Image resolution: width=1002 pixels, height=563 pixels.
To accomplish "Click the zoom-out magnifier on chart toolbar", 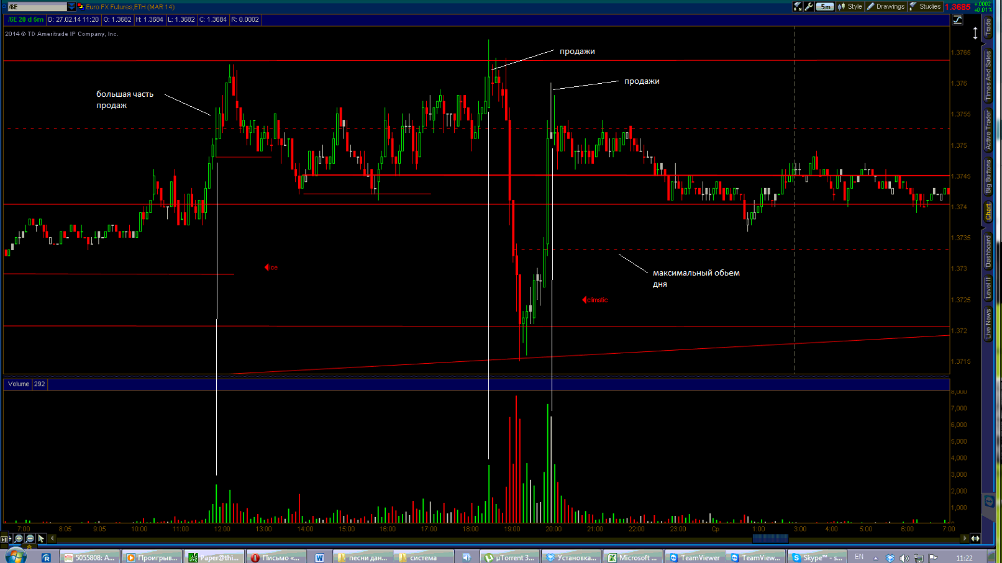I will pyautogui.click(x=30, y=538).
